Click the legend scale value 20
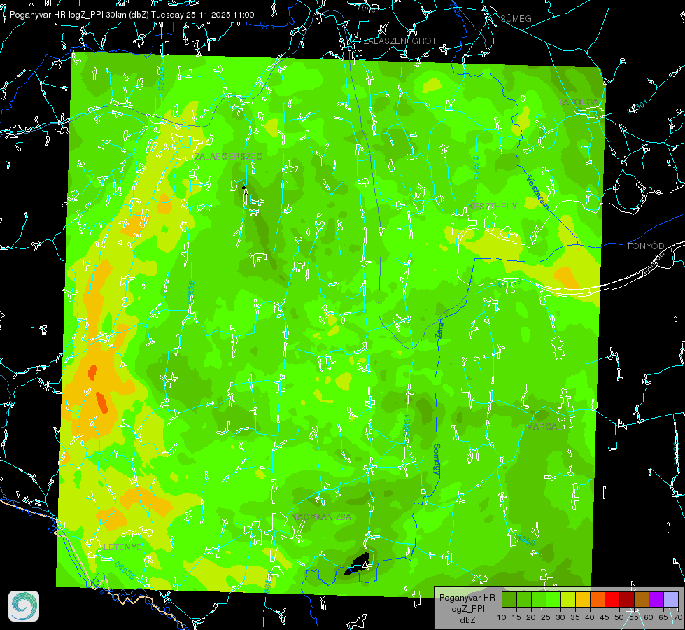This screenshot has height=630, width=685. [531, 617]
